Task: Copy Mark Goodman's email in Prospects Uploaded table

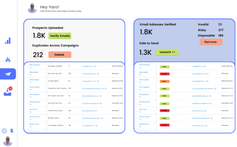Action: 96,66
